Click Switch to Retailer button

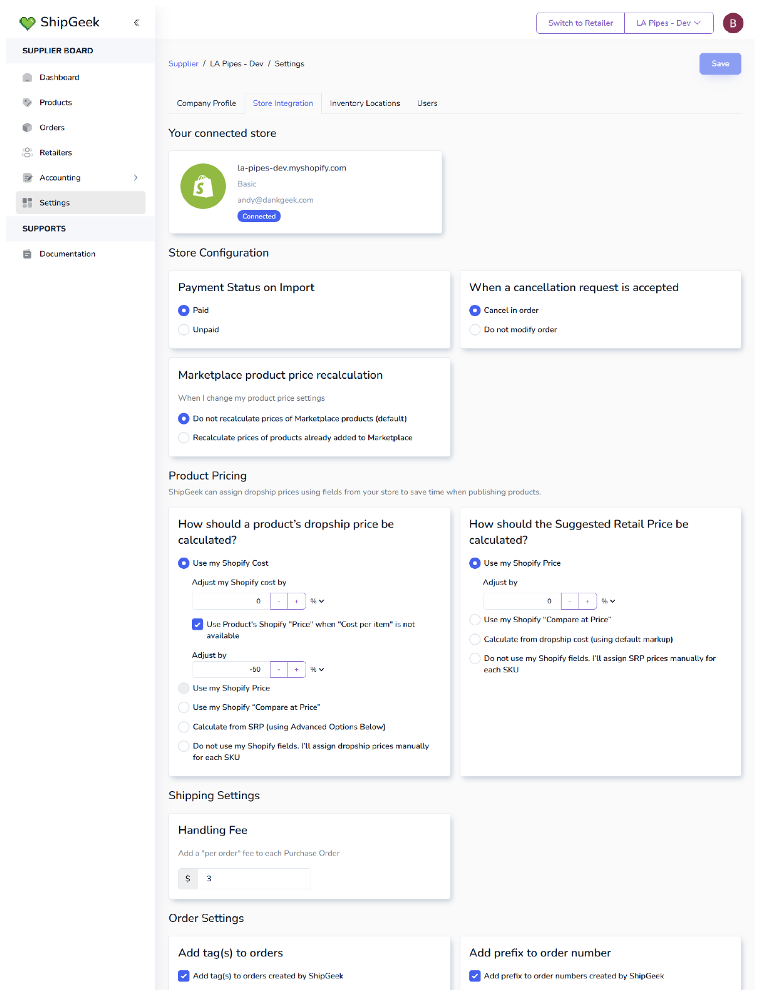pos(580,23)
